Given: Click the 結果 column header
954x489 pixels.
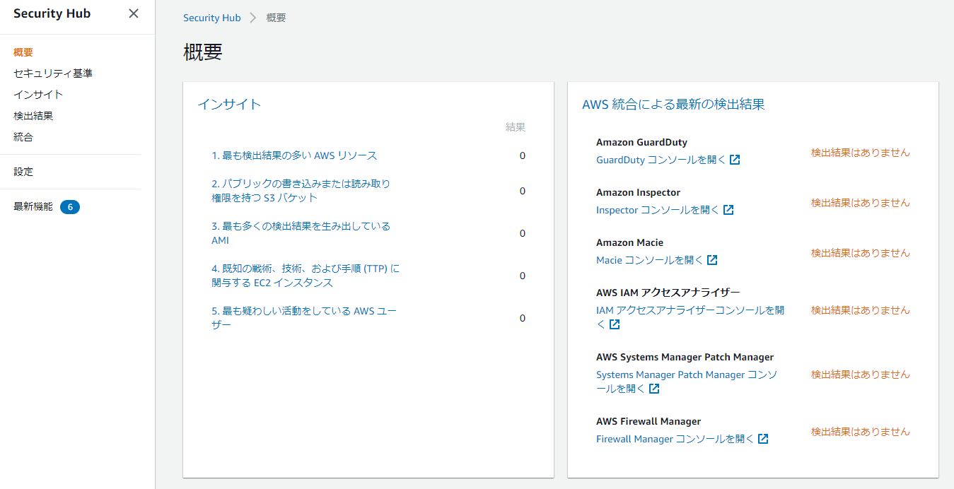Looking at the screenshot, I should pyautogui.click(x=516, y=127).
